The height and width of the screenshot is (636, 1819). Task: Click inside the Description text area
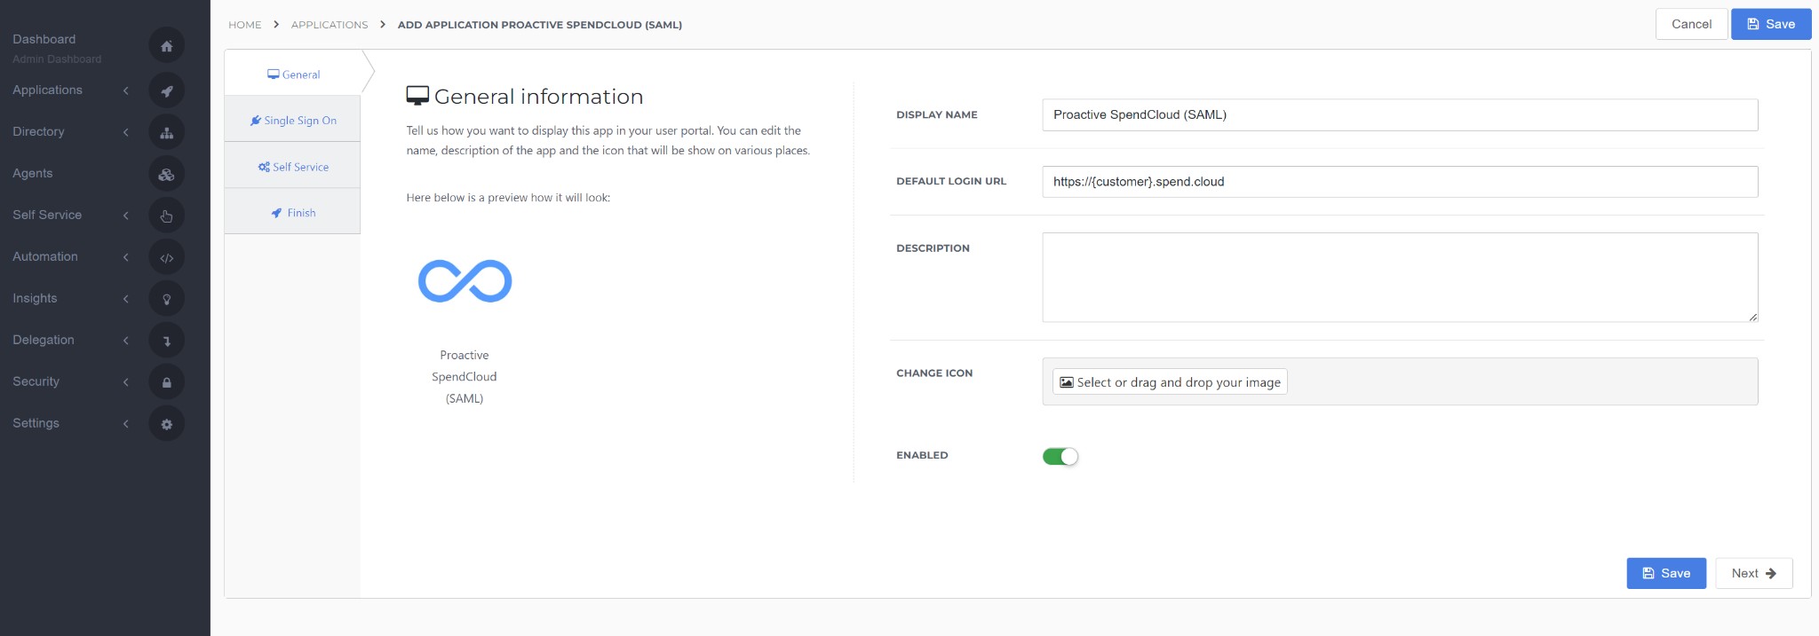click(1400, 278)
